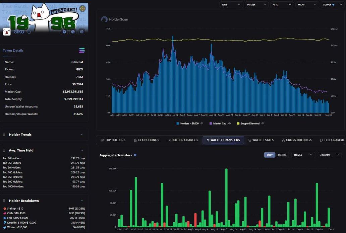Select the Daily transfers view
This screenshot has height=233, width=346.
click(270, 155)
